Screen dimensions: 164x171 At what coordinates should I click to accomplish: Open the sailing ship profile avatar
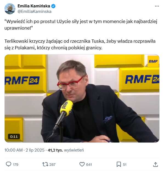[10, 9]
